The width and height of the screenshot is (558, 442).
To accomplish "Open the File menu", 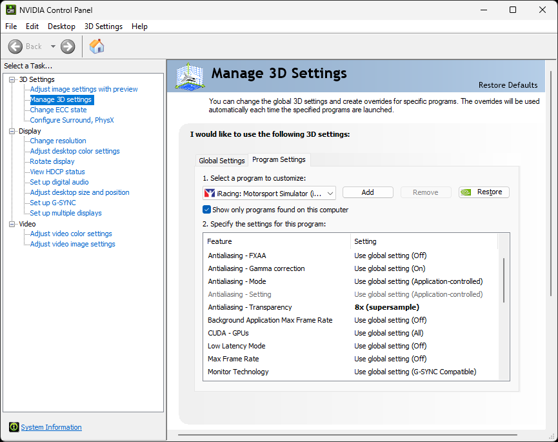I will pyautogui.click(x=11, y=26).
